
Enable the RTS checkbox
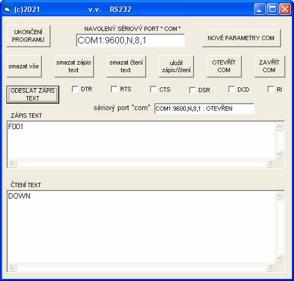[x=114, y=89]
